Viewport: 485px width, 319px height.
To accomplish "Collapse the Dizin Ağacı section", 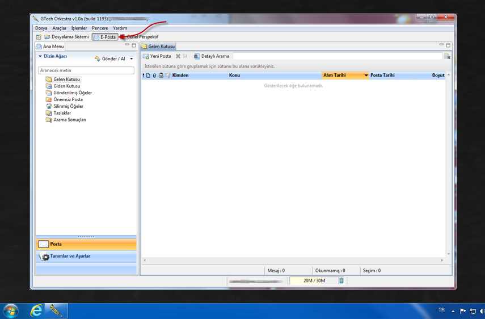I will point(40,57).
